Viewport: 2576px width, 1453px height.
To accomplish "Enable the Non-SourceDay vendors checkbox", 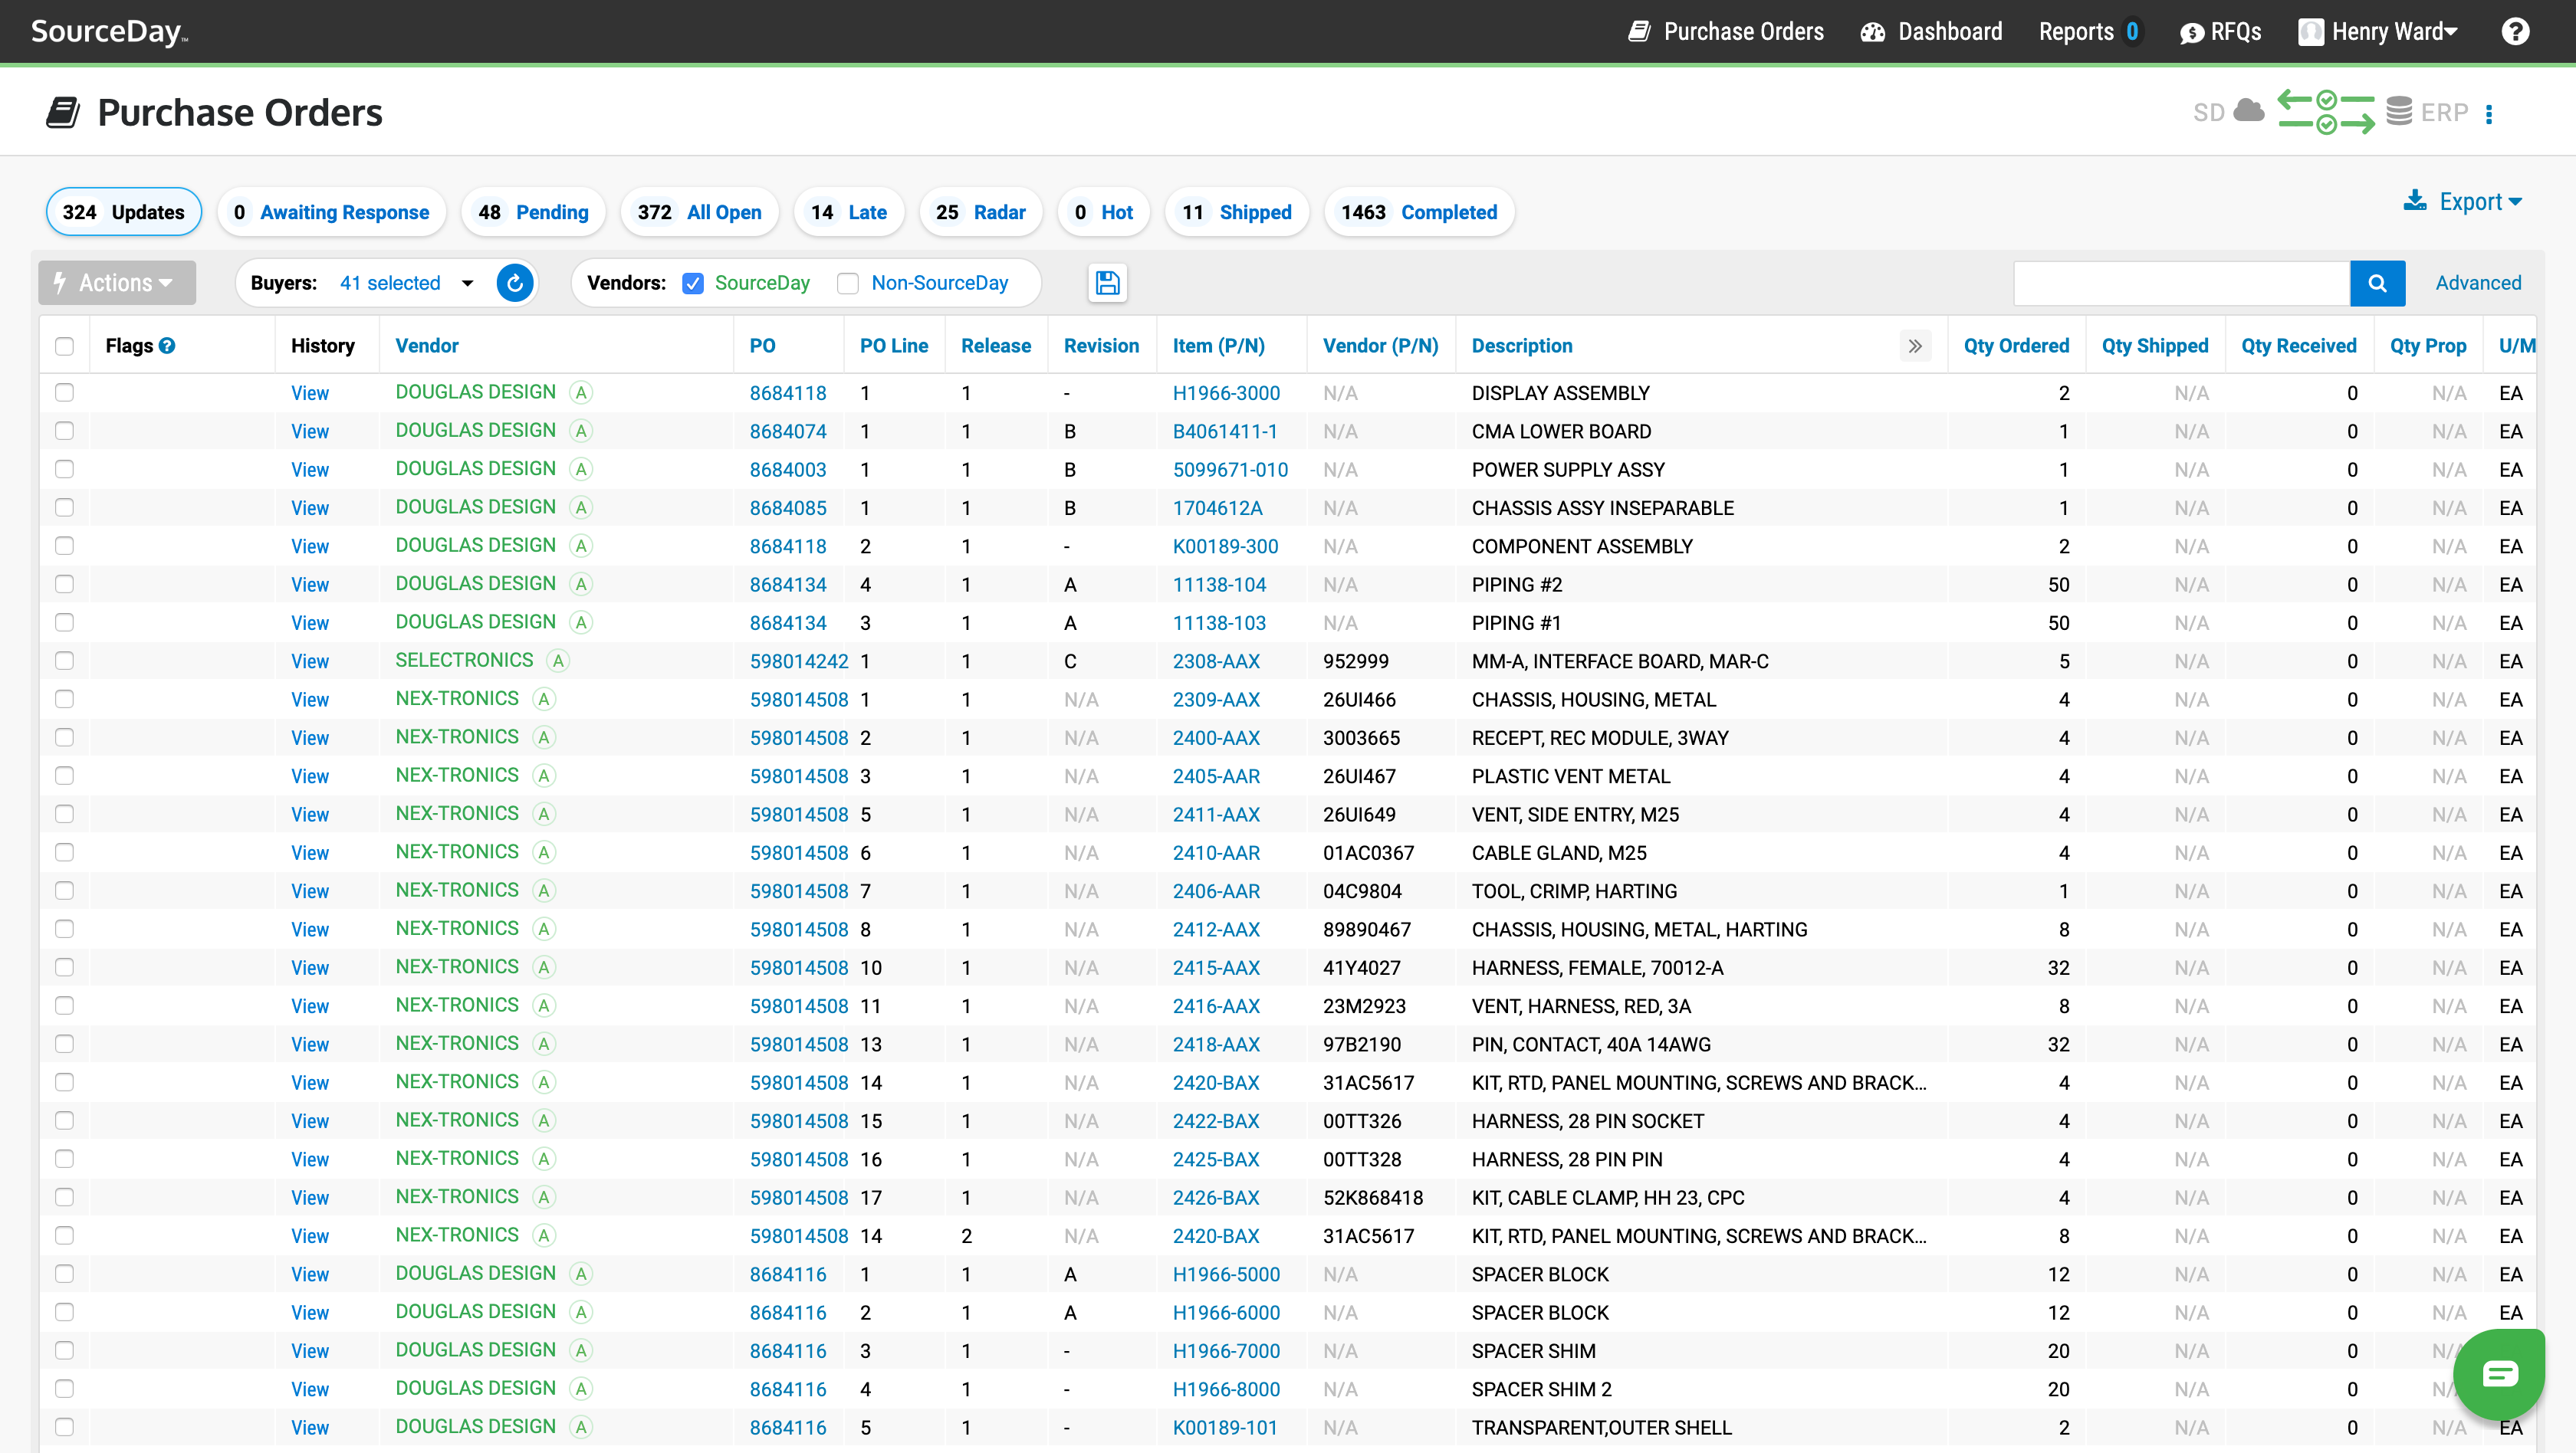I will click(848, 283).
